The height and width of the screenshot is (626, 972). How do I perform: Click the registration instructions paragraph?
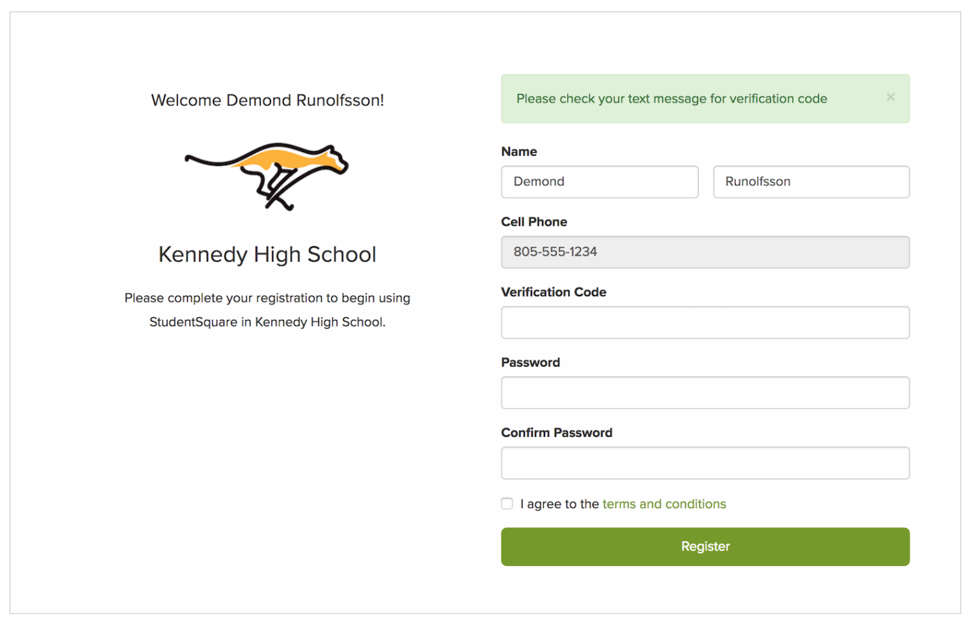pos(267,310)
